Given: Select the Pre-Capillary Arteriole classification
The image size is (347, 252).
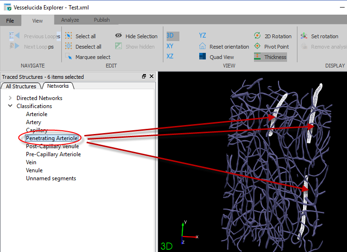Looking at the screenshot, I should coord(53,154).
